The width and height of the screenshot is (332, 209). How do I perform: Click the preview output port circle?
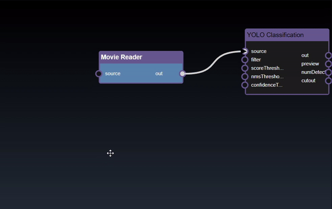pyautogui.click(x=328, y=64)
